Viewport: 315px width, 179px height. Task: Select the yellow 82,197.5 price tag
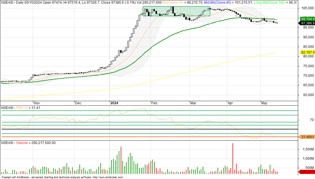point(307,53)
